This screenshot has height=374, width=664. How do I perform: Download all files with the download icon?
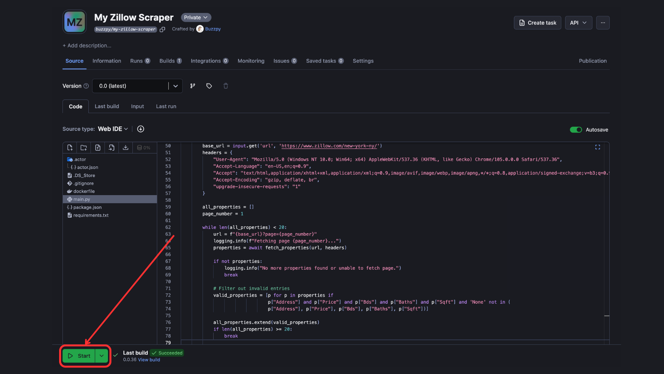point(125,147)
